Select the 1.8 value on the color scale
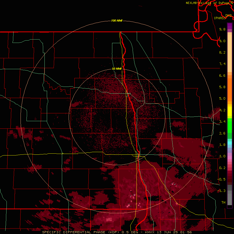Screen dimensions: 234x234 [x=222, y=145]
